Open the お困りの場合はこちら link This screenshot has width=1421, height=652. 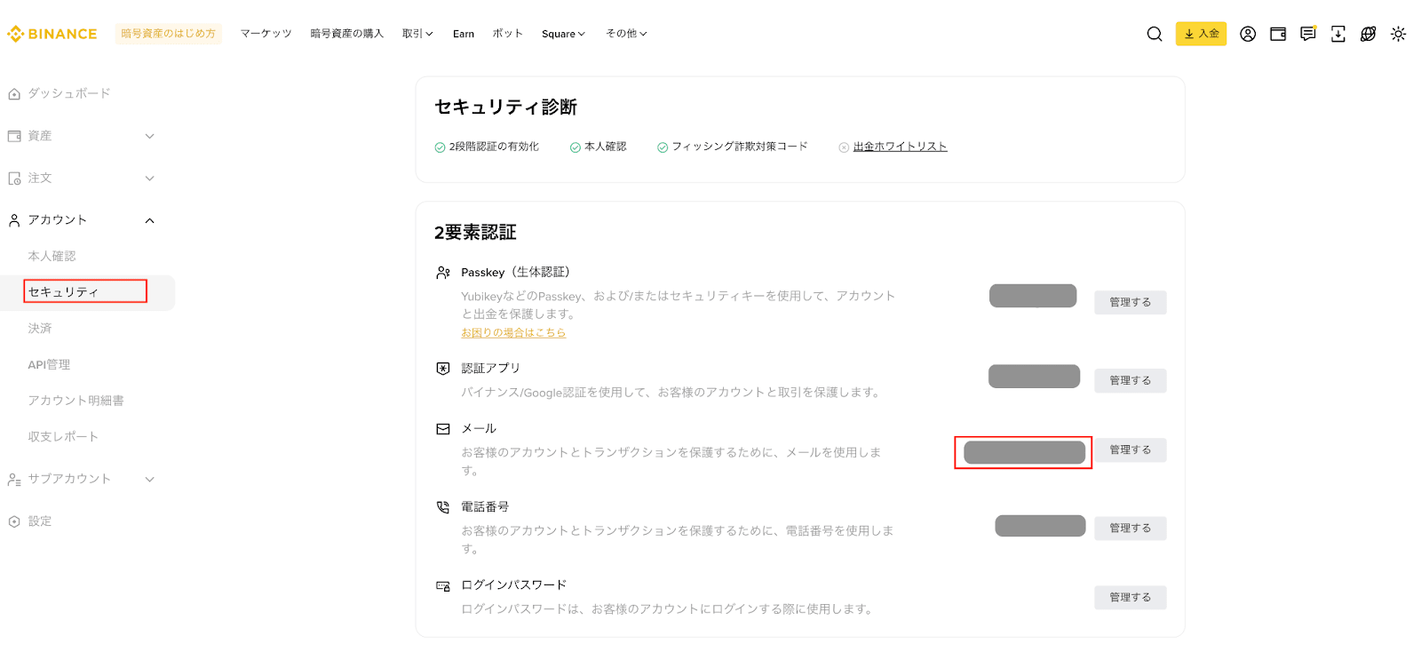(x=513, y=333)
